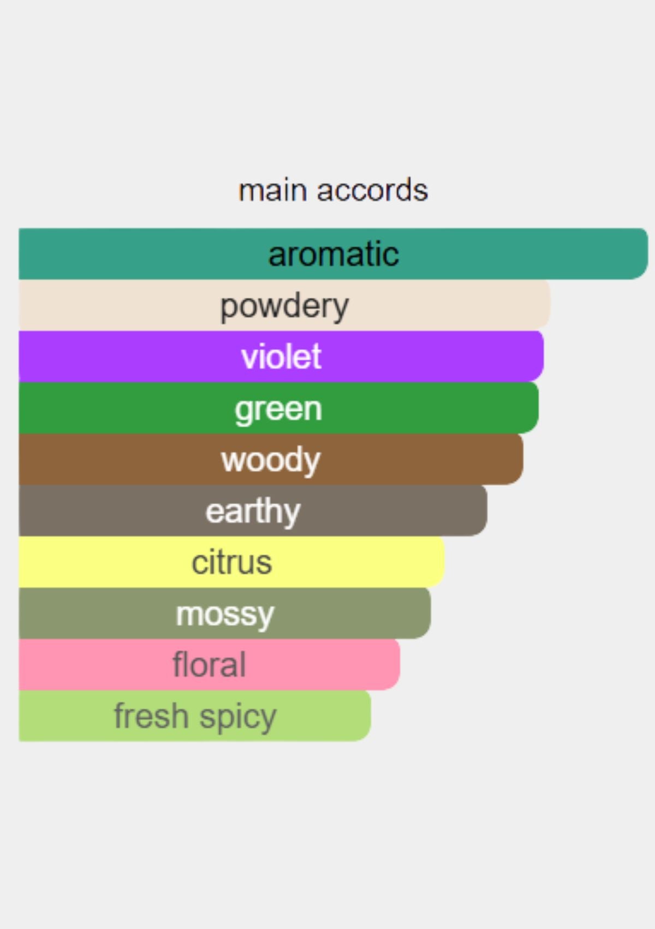
Task: Click the earthy text label
Action: click(x=253, y=512)
